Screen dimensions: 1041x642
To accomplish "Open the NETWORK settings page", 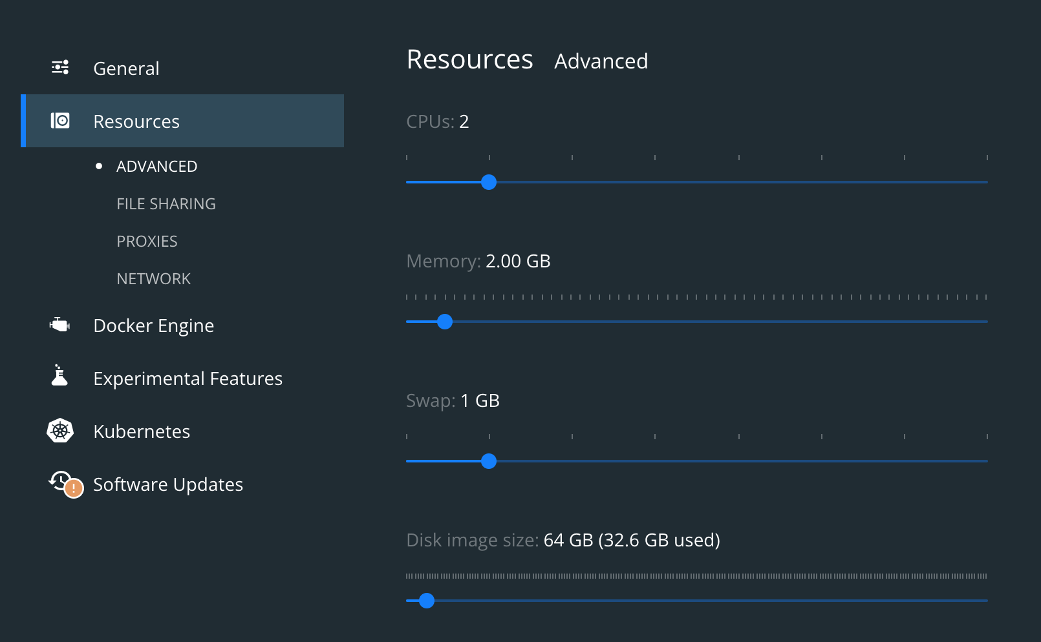I will 153,278.
